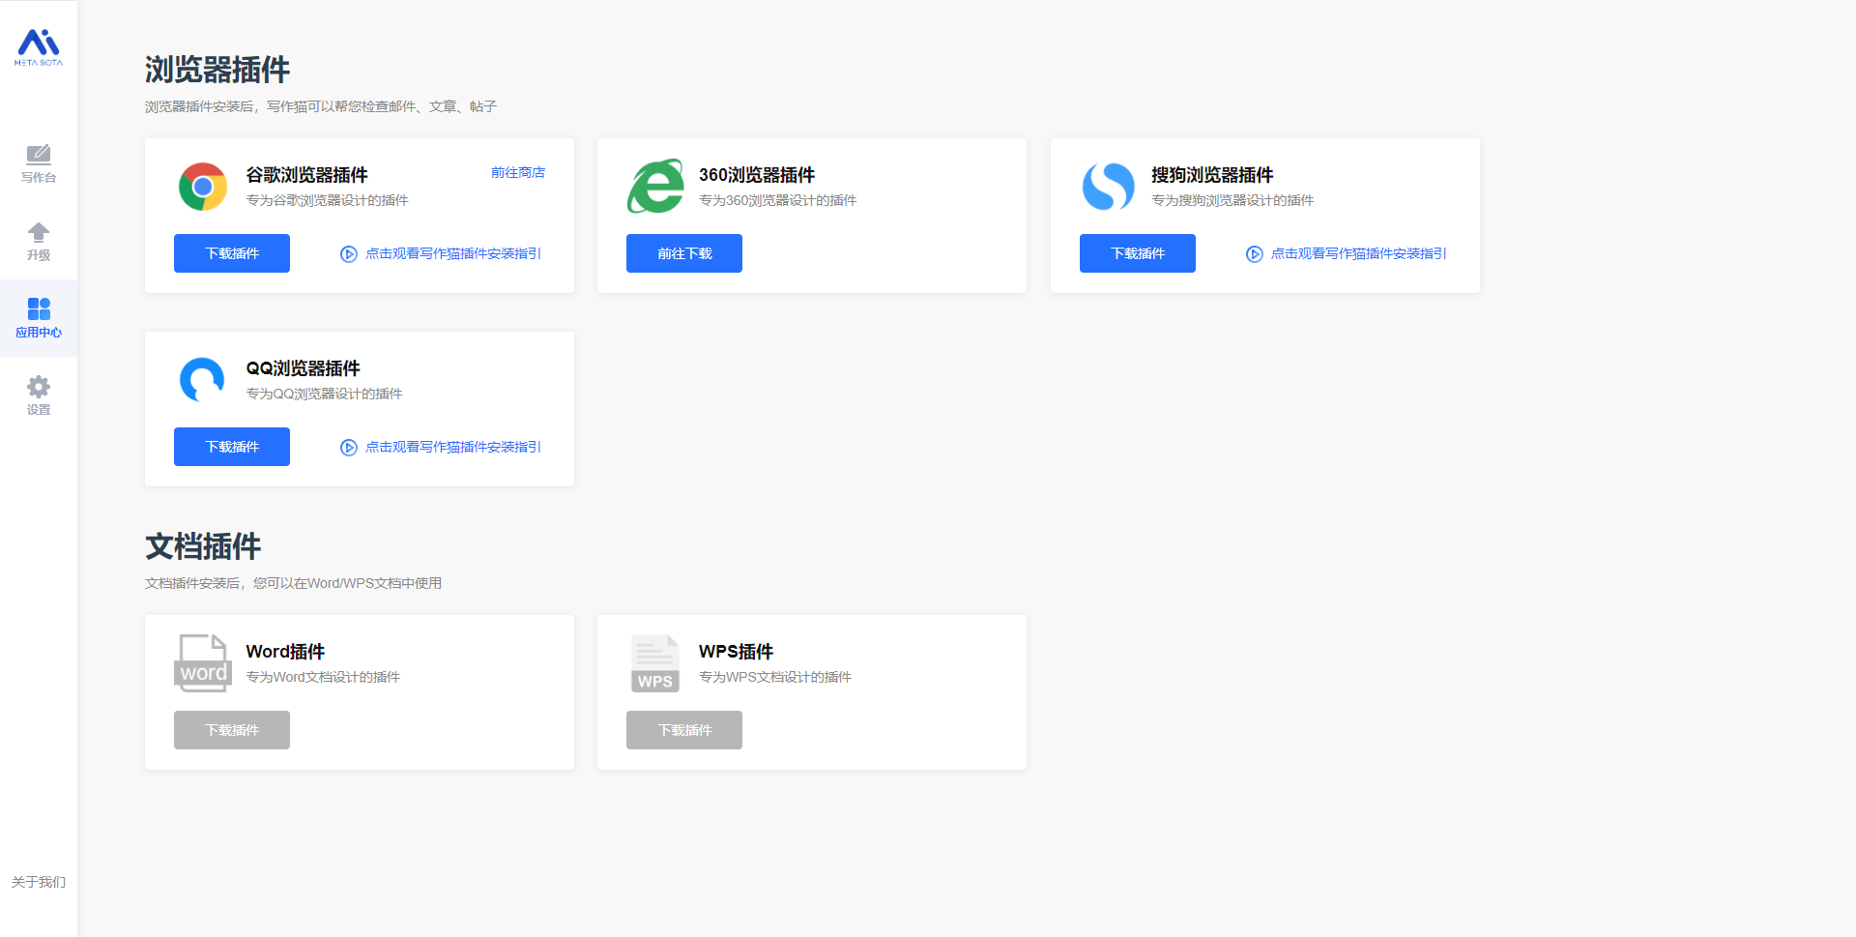
Task: Follow the 前往商店 link for Chrome
Action: 517,173
